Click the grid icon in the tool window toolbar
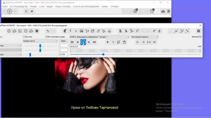 [x=37, y=31]
